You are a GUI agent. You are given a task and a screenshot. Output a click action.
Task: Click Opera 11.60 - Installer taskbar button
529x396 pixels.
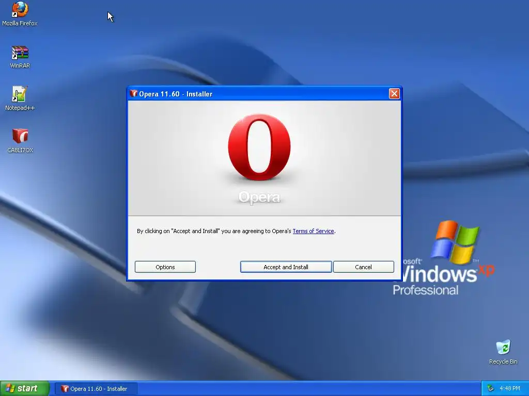[x=96, y=389]
